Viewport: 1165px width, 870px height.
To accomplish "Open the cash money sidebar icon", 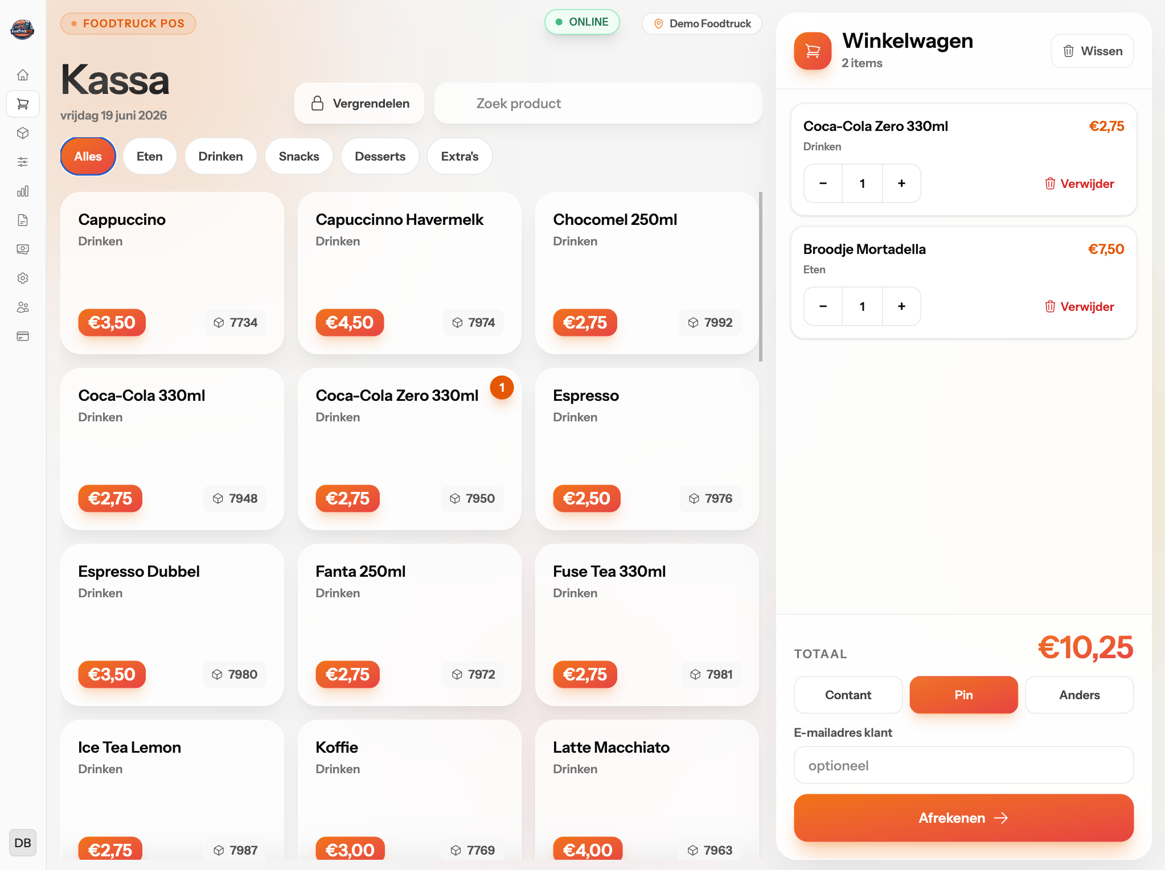I will pos(23,249).
